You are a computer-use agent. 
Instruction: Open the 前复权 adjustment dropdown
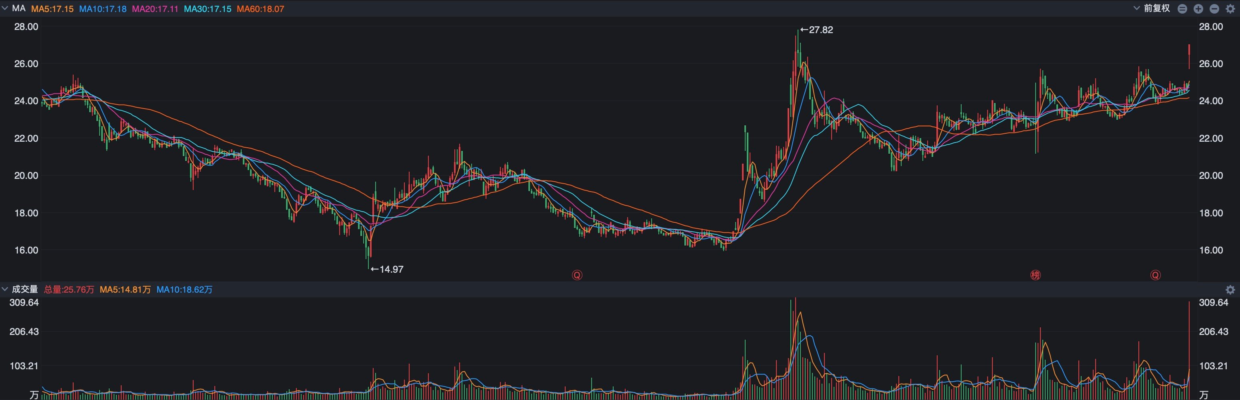tap(1152, 8)
